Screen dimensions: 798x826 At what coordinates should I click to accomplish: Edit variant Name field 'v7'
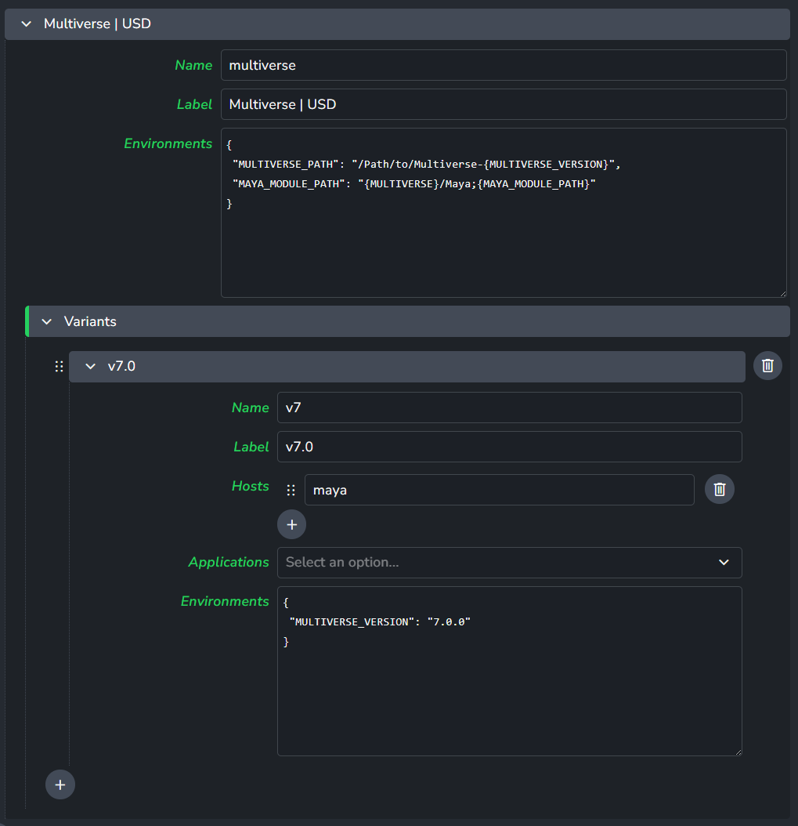point(510,408)
